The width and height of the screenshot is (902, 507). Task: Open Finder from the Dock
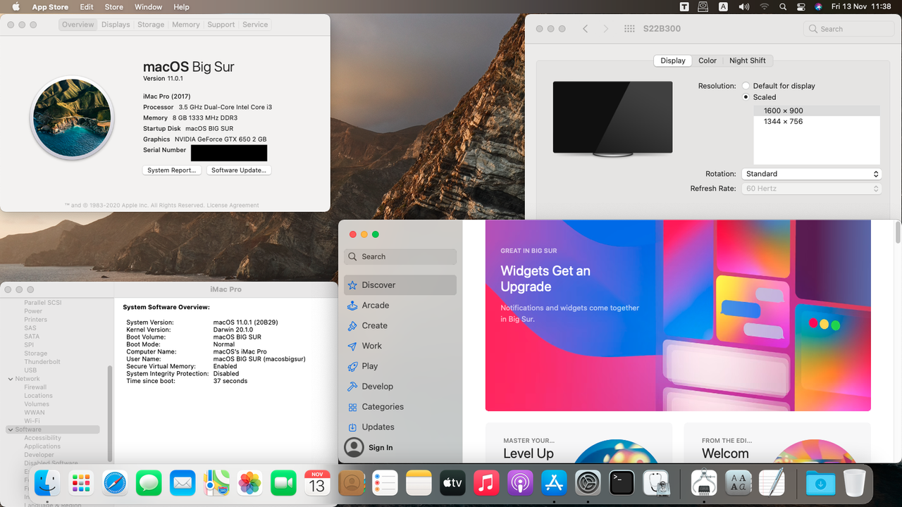click(47, 483)
